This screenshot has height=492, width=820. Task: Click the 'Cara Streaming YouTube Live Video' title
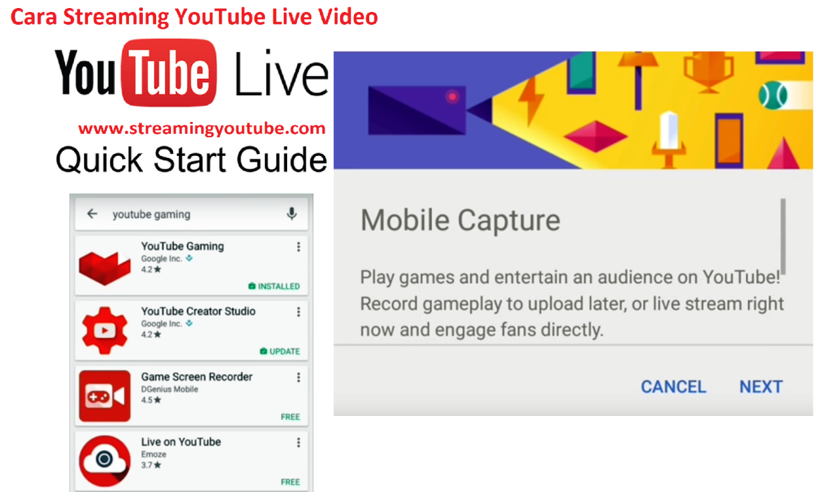coord(194,16)
